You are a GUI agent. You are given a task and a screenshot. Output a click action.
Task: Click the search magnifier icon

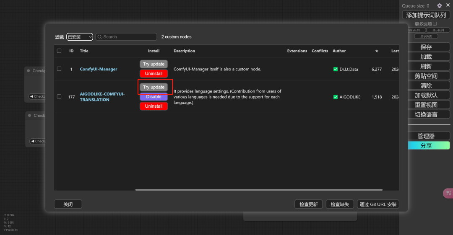(100, 37)
